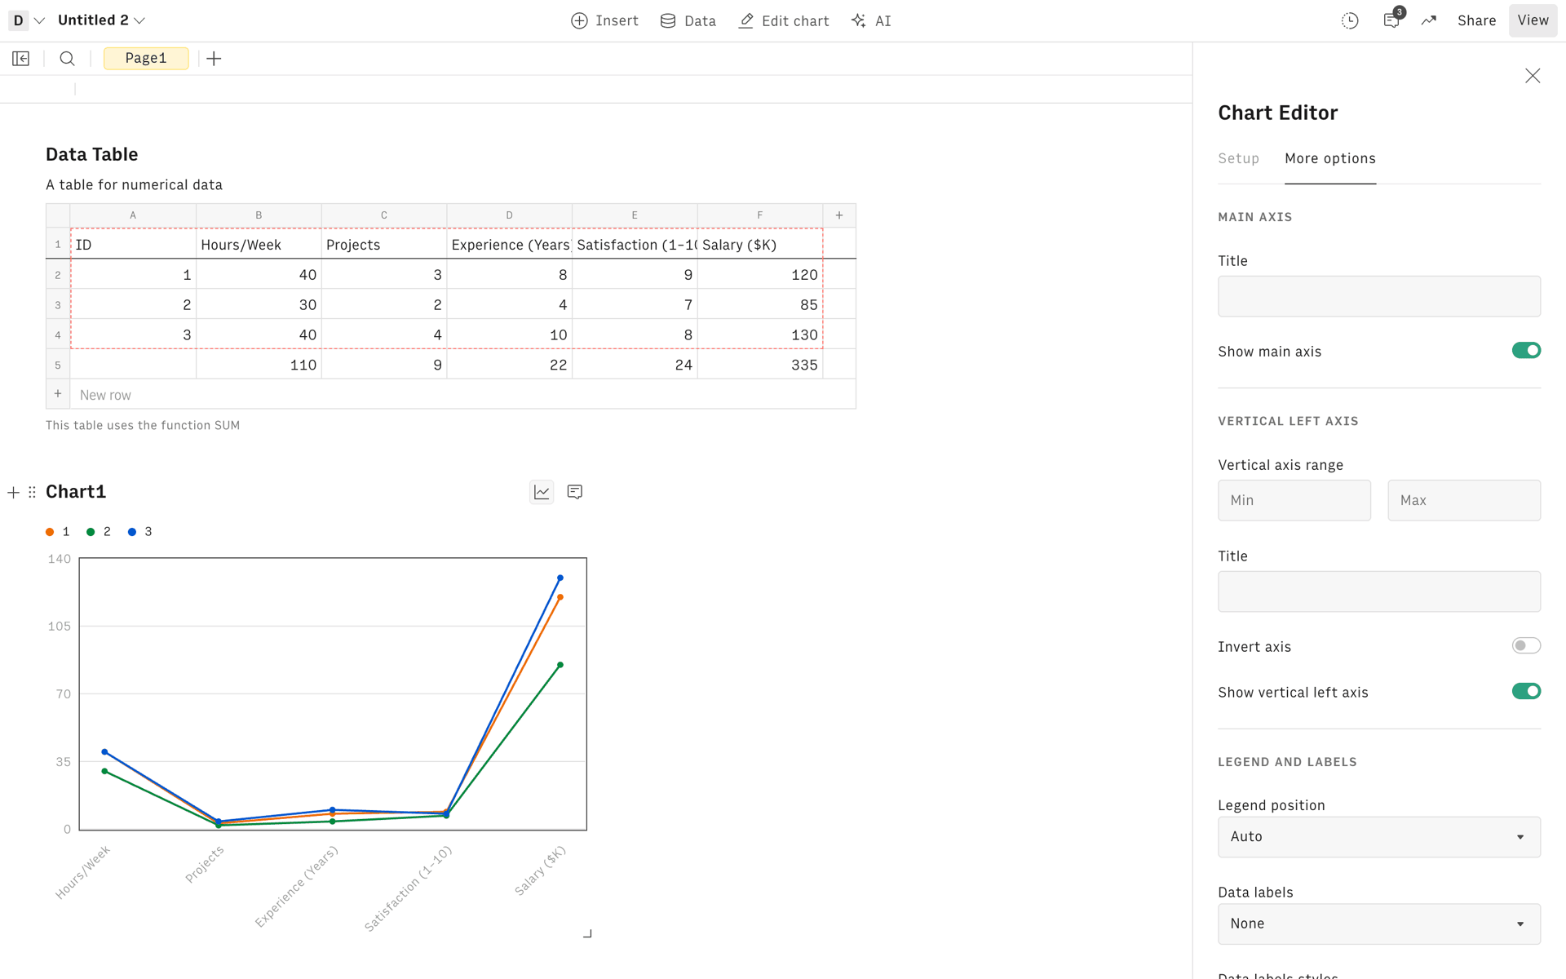Click the cell containing 110
This screenshot has width=1566, height=979.
pyautogui.click(x=259, y=365)
